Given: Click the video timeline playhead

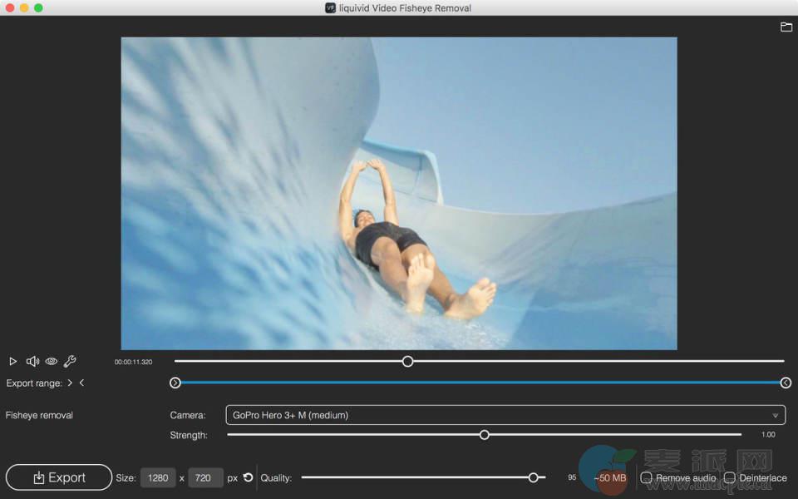Looking at the screenshot, I should tap(407, 361).
